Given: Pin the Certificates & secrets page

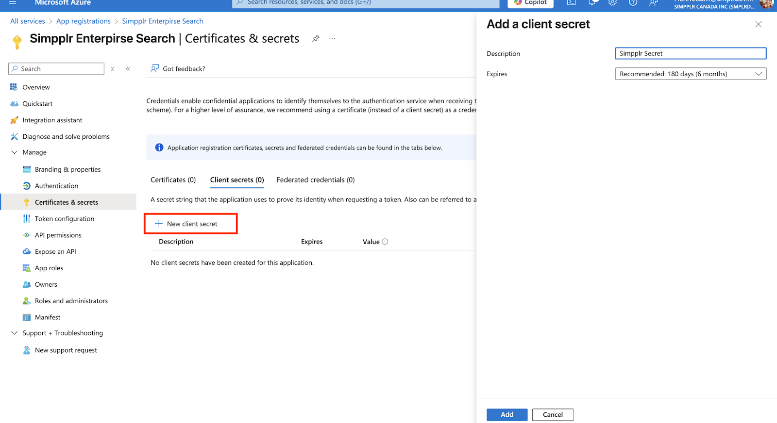Looking at the screenshot, I should point(316,39).
